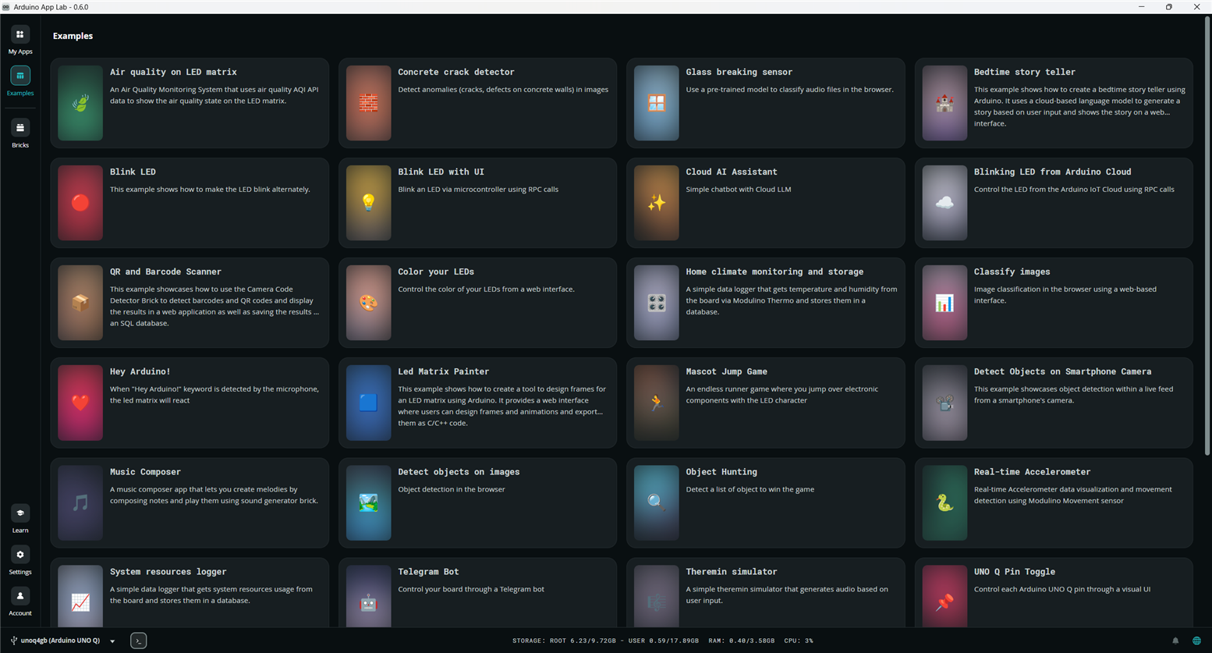The width and height of the screenshot is (1212, 653).
Task: Click the STORAGE usage readout in status bar
Action: pyautogui.click(x=606, y=641)
